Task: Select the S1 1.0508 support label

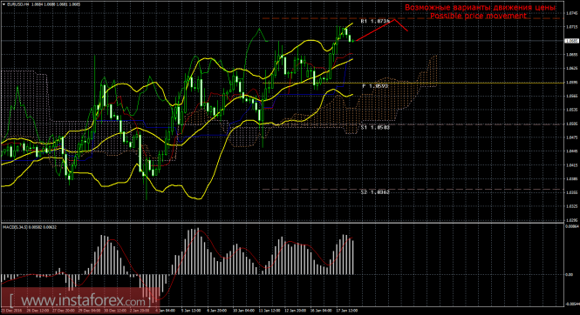Action: (x=375, y=127)
